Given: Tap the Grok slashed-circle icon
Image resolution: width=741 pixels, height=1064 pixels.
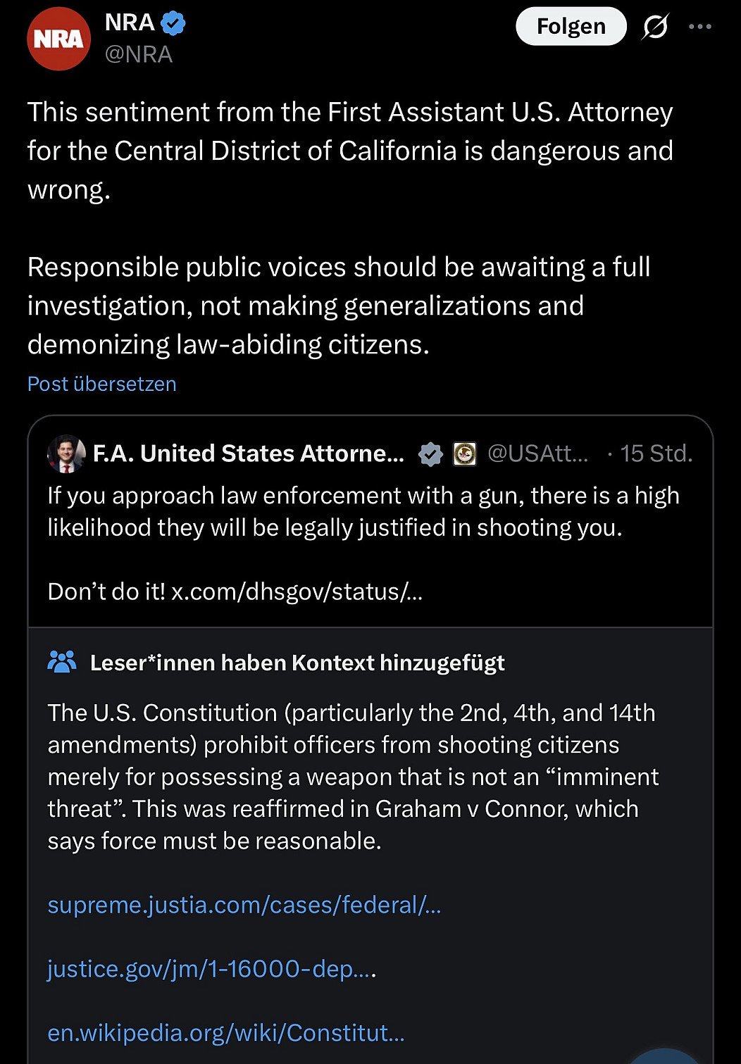Looking at the screenshot, I should point(655,27).
